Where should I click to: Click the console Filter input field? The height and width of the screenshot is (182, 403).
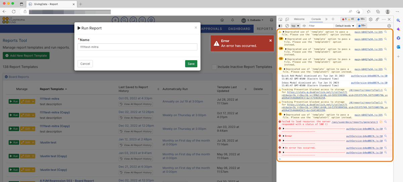320,26
